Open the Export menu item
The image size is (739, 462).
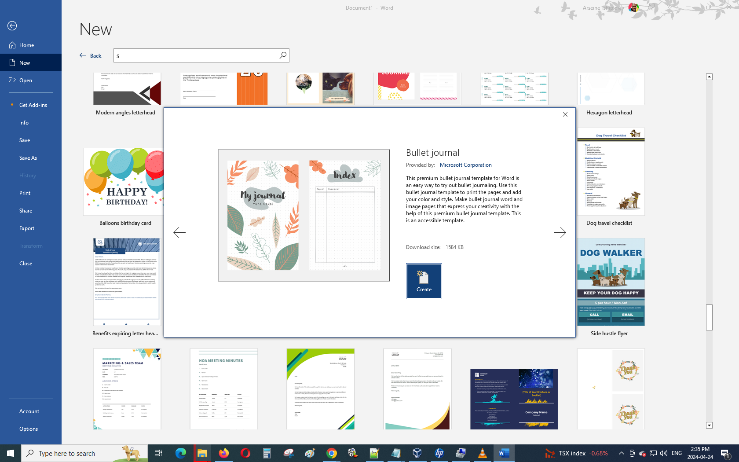pos(27,228)
